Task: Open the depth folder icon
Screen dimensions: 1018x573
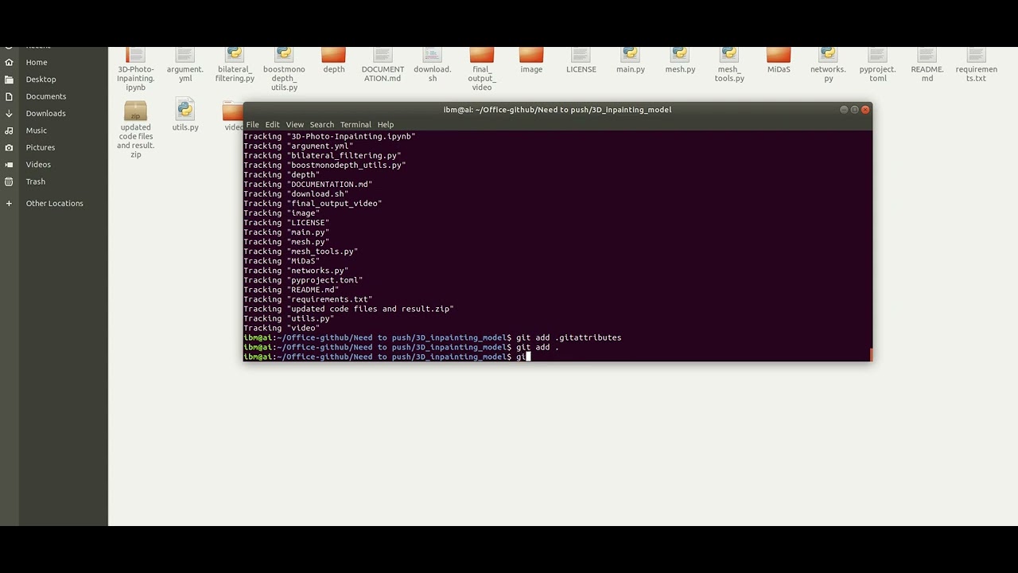Action: (x=334, y=55)
